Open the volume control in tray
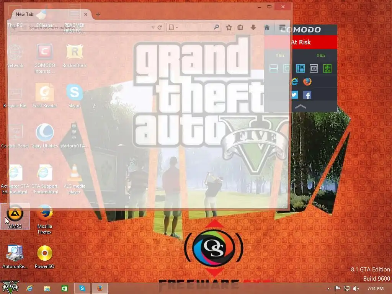Image resolution: width=392 pixels, height=294 pixels. pos(356,289)
